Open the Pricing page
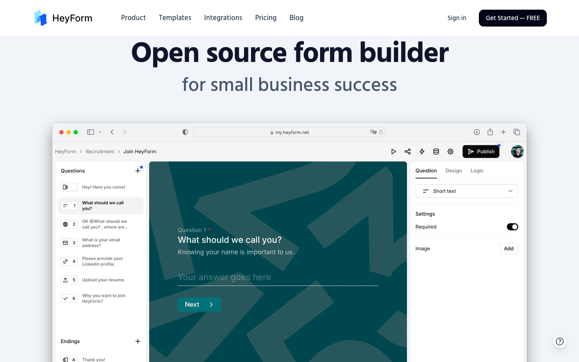Image resolution: width=579 pixels, height=362 pixels. pyautogui.click(x=266, y=18)
